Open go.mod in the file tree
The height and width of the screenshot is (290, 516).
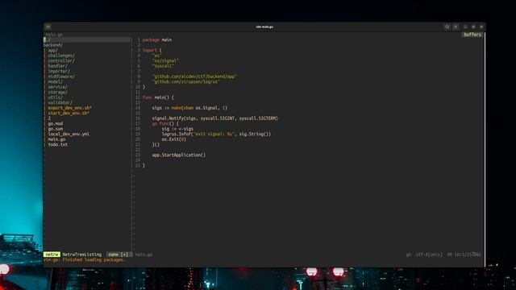[x=56, y=123]
